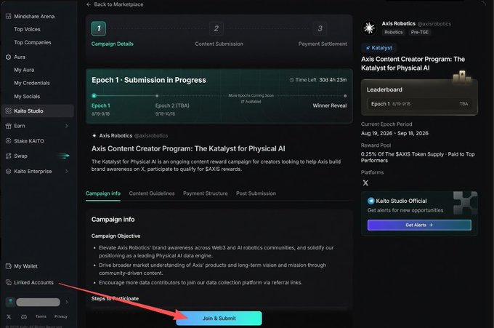The width and height of the screenshot is (494, 328).
Task: Click the Join & Submit button
Action: (x=219, y=319)
